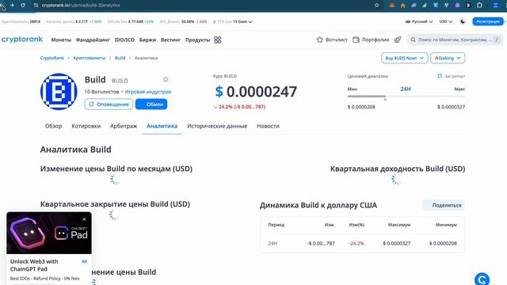Image resolution: width=507 pixels, height=285 pixels.
Task: Switch to the Арбитраж tab
Action: click(124, 126)
